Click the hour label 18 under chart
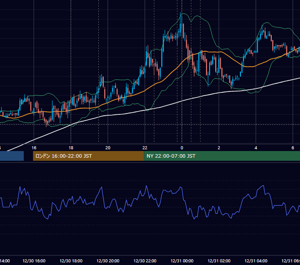This screenshot has height=265, width=300. point(71,148)
